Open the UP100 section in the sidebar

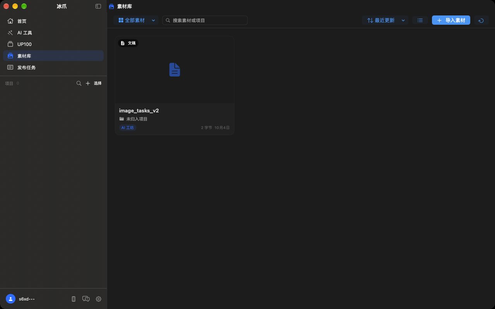click(53, 44)
